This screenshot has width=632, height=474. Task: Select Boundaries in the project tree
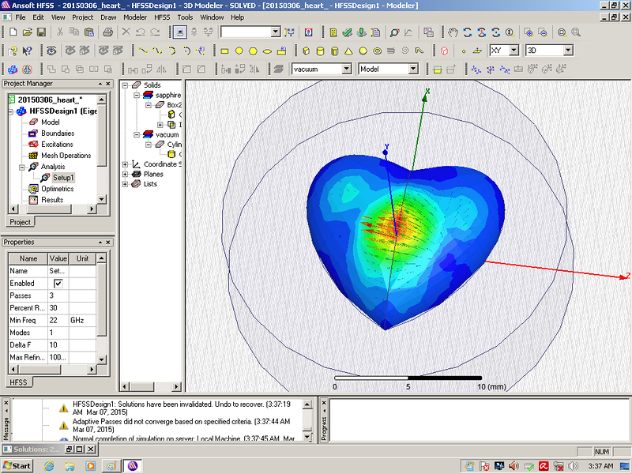coord(56,134)
